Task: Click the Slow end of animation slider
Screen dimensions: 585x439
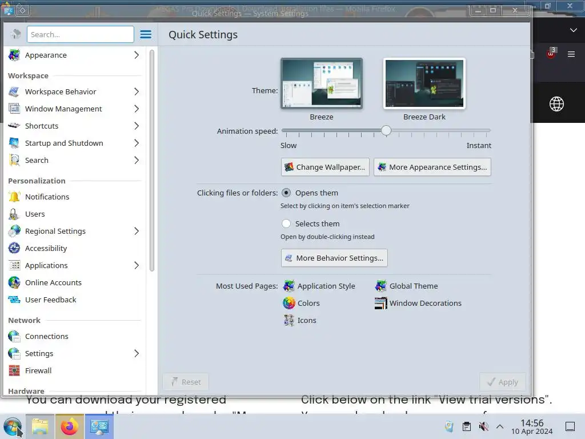Action: click(285, 131)
